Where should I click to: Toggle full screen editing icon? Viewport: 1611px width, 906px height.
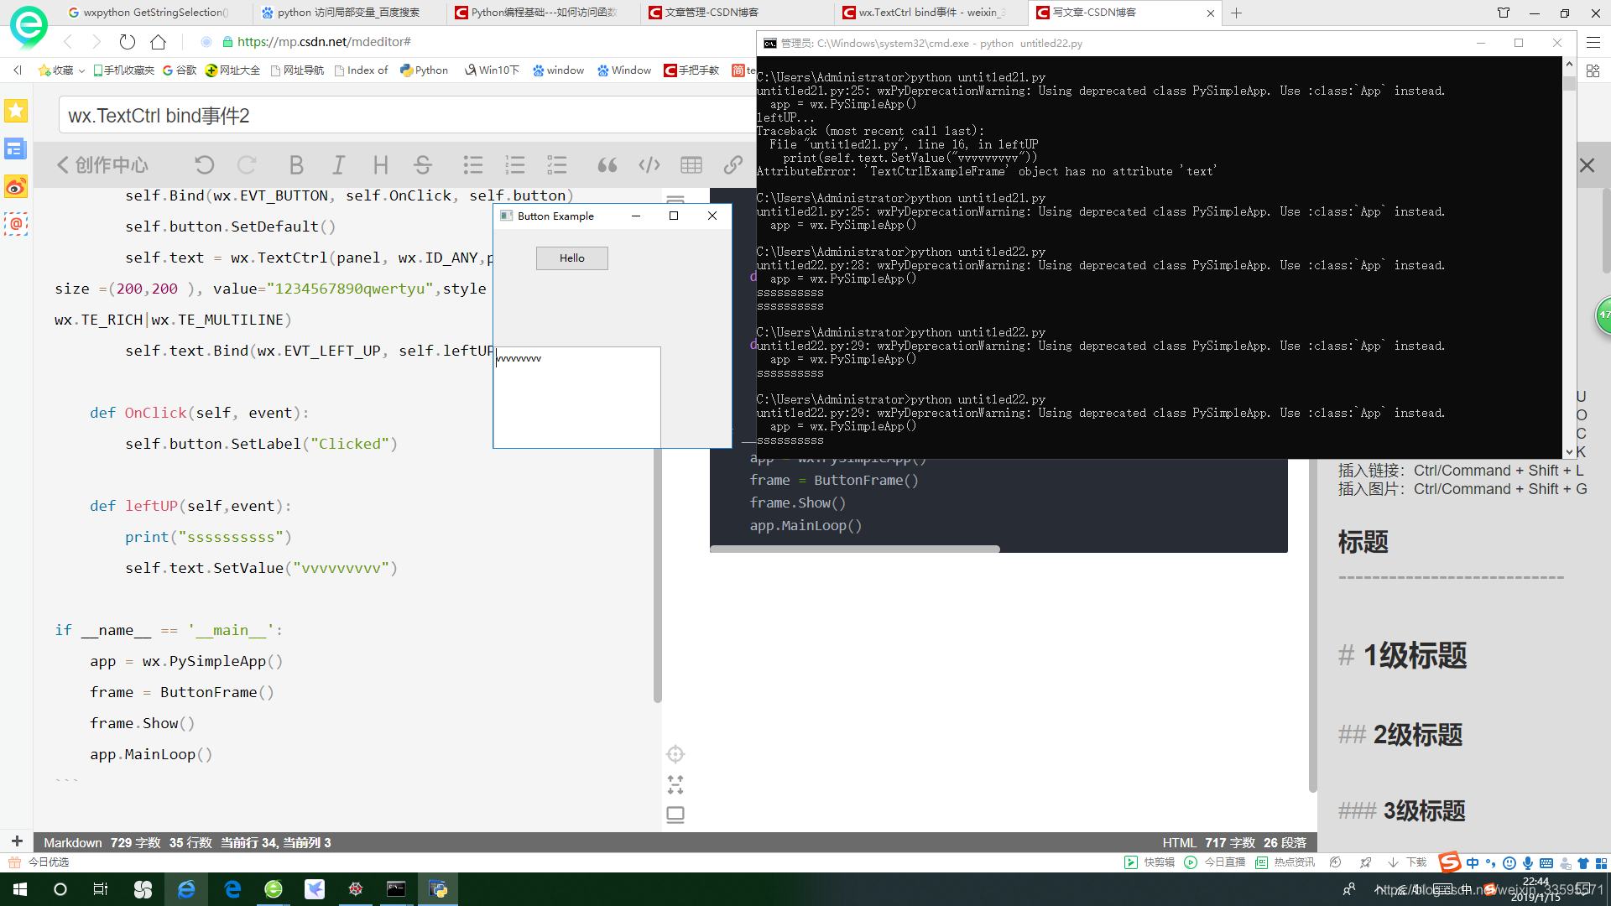pos(675,784)
